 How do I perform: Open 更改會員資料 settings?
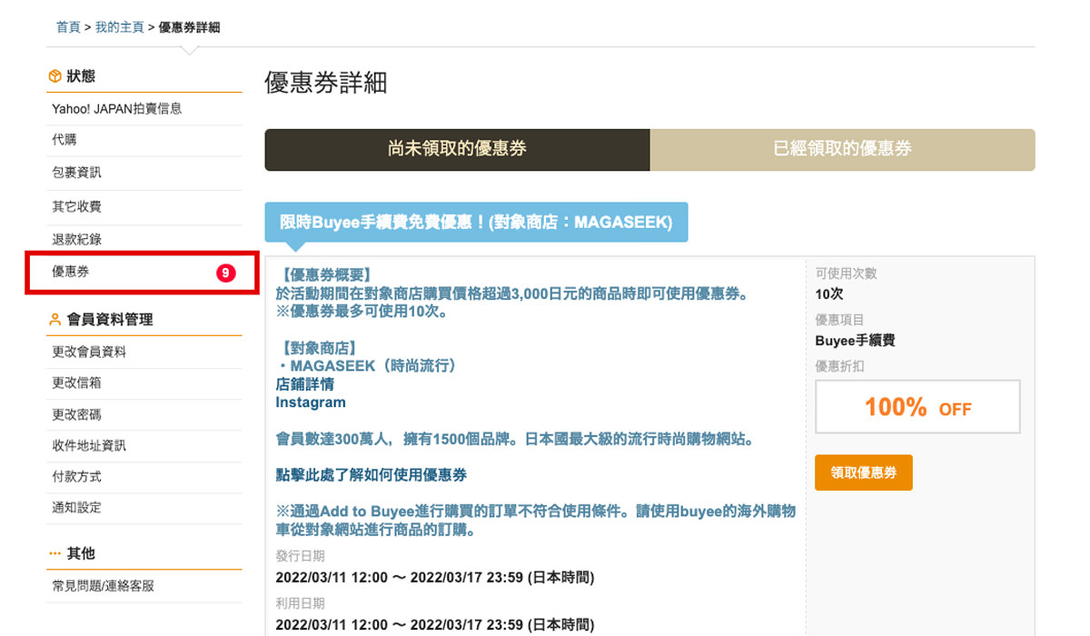(x=89, y=353)
